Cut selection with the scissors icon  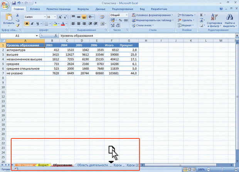point(17,15)
